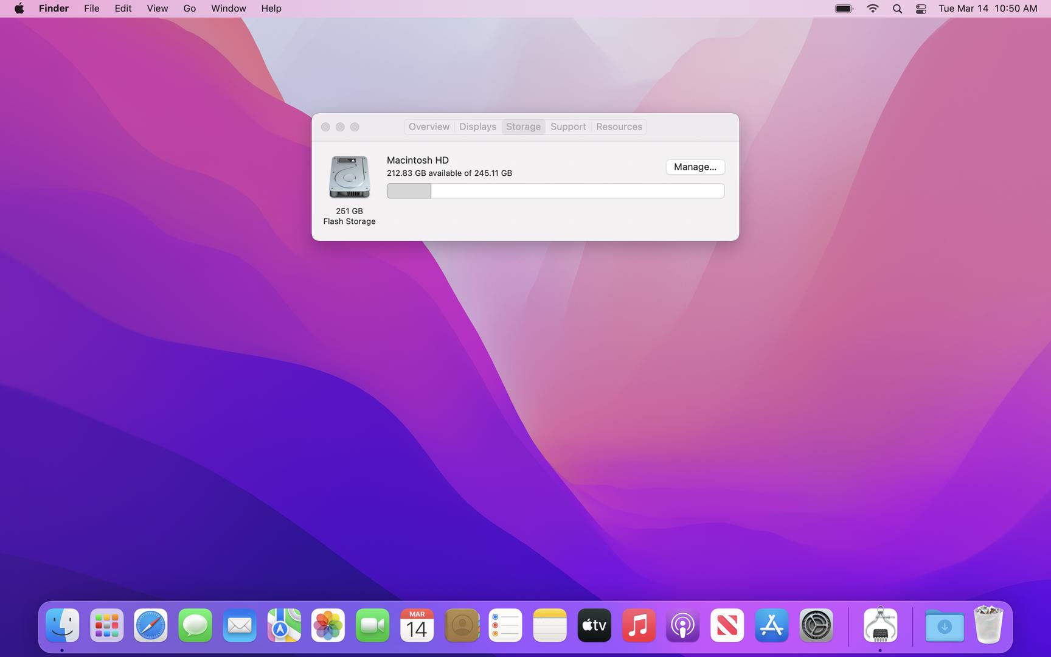Click the Manage button
The height and width of the screenshot is (657, 1051).
(x=695, y=167)
